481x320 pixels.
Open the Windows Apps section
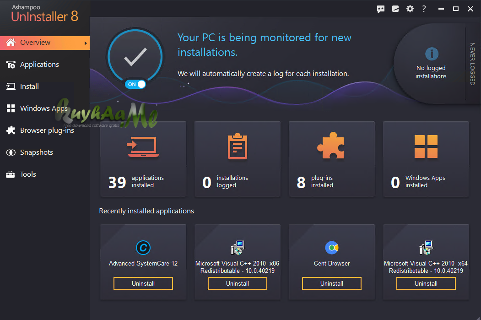(x=45, y=108)
